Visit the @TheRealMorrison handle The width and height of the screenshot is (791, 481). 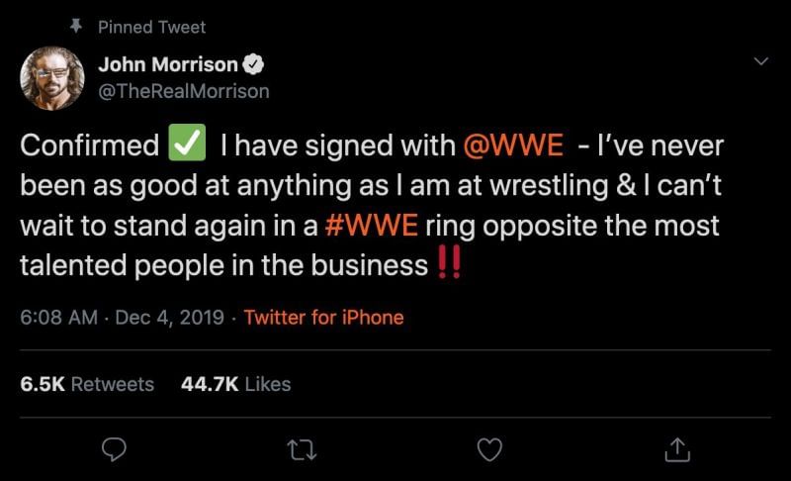[x=184, y=91]
